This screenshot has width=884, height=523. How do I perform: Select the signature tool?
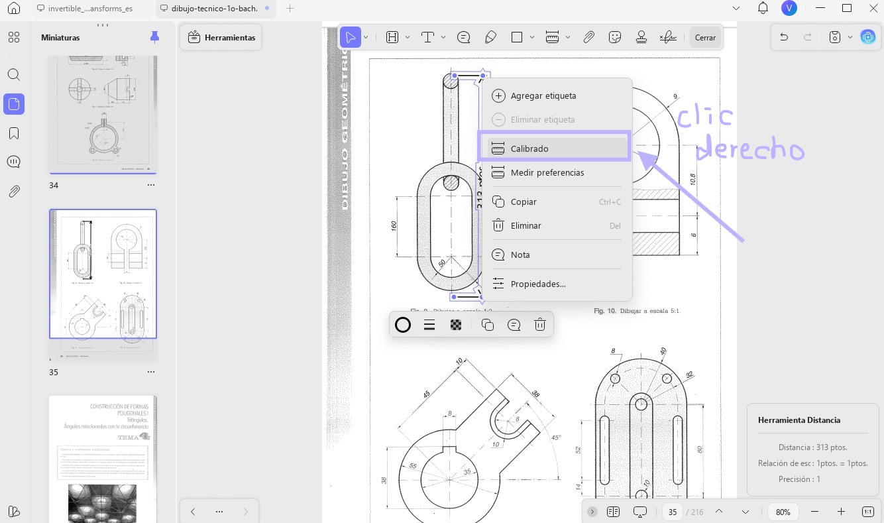[668, 37]
